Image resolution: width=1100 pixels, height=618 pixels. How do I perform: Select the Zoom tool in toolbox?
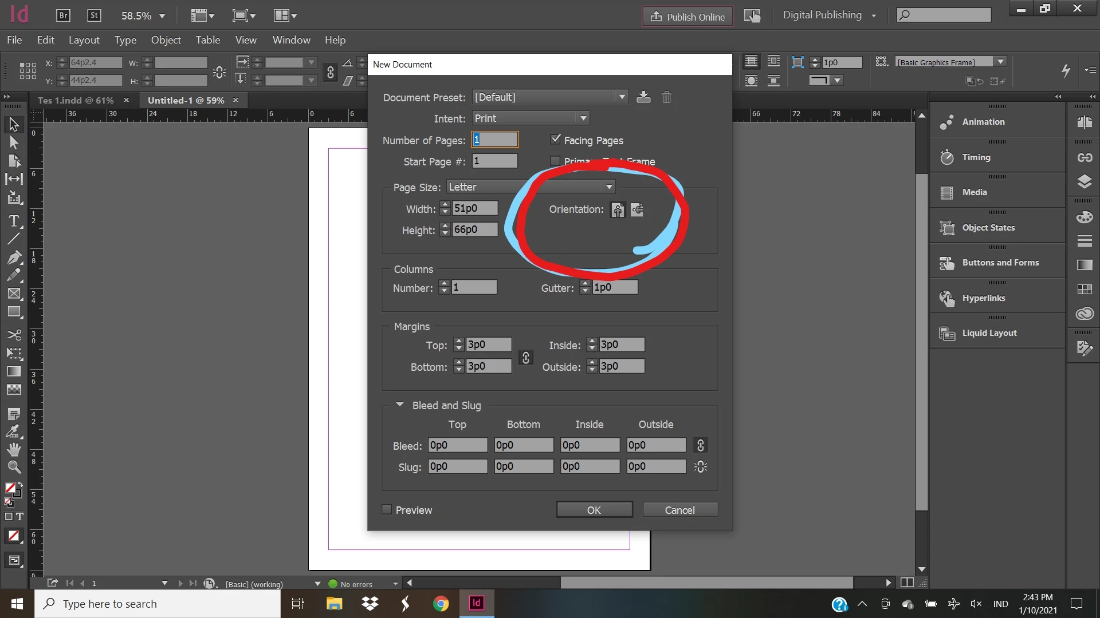(14, 468)
